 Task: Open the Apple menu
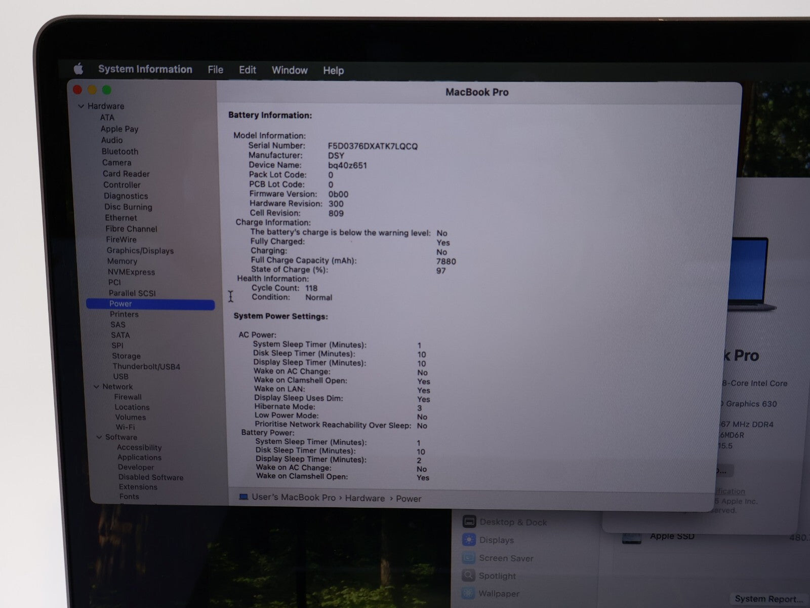pyautogui.click(x=78, y=68)
